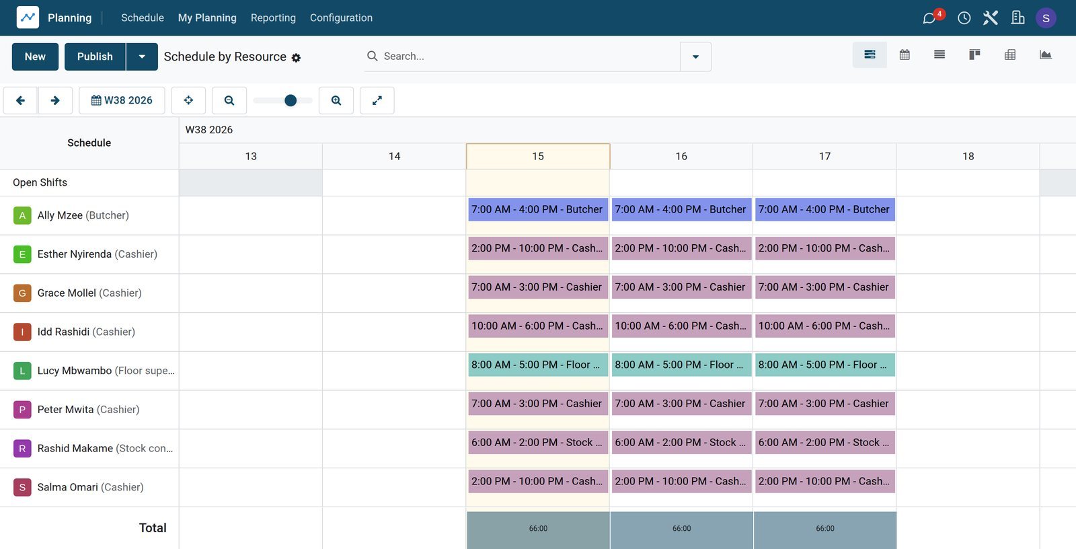The width and height of the screenshot is (1076, 549).
Task: Zoom in the Gantt scale
Action: coord(336,100)
